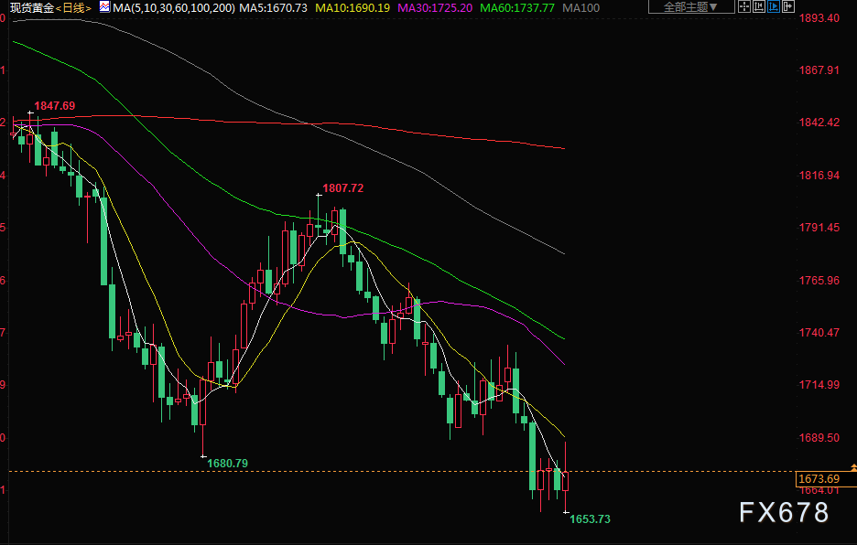Click the small MA indicator icon before MA(5,10,30...)
The height and width of the screenshot is (545, 857).
[104, 7]
